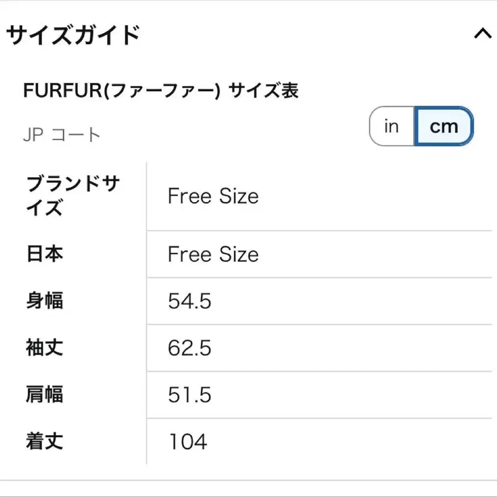497x497 pixels.
Task: Click the サイズ表 heading text
Action: point(264,91)
